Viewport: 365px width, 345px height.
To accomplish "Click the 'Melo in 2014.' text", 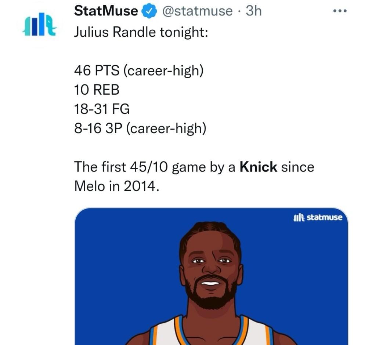I will click(117, 186).
